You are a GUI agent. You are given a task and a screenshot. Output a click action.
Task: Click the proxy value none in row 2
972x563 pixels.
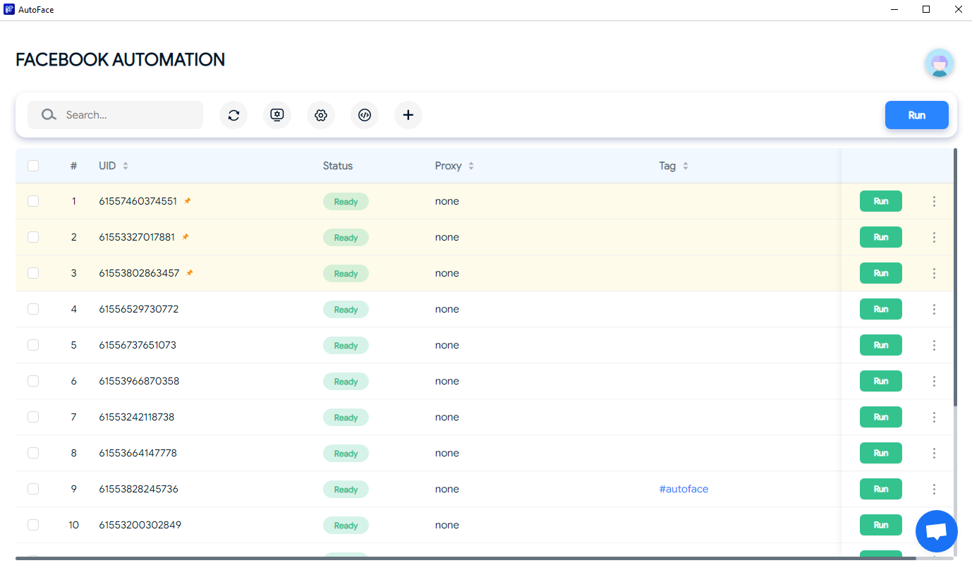pyautogui.click(x=447, y=237)
